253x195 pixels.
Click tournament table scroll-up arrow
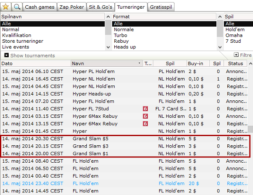tap(250, 64)
